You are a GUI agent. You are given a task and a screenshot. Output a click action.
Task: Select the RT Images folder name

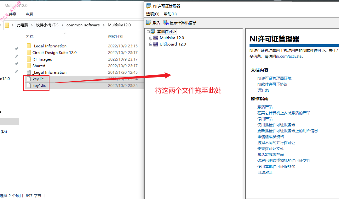pyautogui.click(x=42, y=59)
